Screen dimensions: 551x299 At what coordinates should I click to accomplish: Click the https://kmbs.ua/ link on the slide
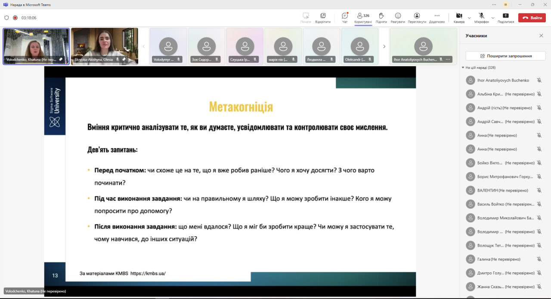coord(148,273)
